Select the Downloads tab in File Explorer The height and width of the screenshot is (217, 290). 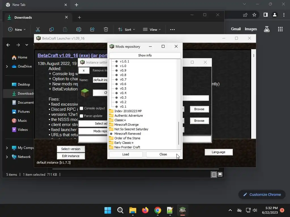pyautogui.click(x=38, y=17)
